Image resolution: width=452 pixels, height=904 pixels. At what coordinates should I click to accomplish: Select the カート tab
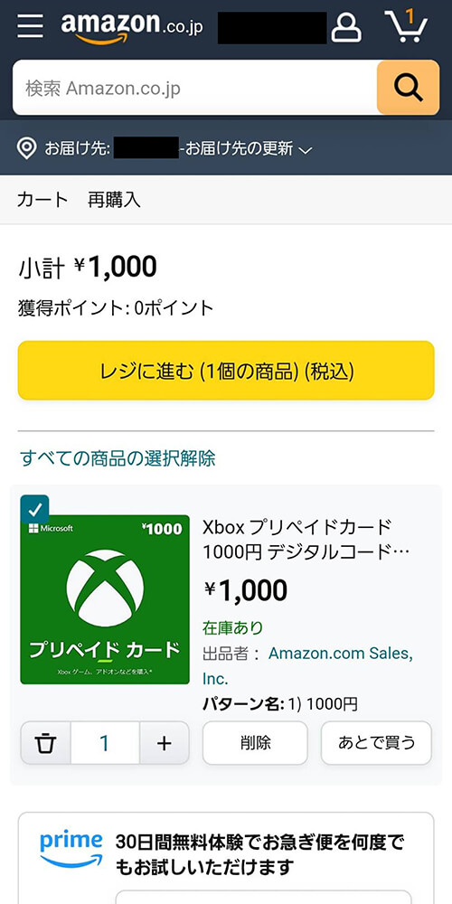click(42, 200)
